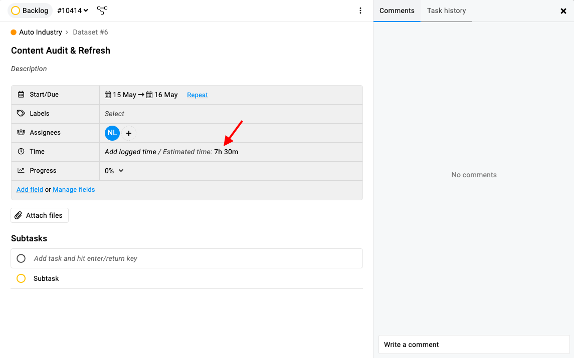
Task: Click the due date calendar icon
Action: tap(149, 95)
